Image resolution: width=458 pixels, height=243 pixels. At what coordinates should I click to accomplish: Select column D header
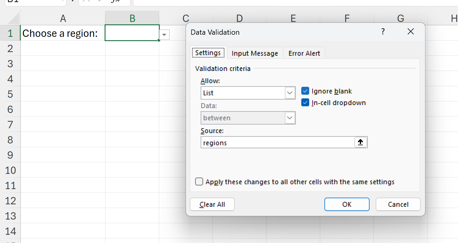pos(239,18)
